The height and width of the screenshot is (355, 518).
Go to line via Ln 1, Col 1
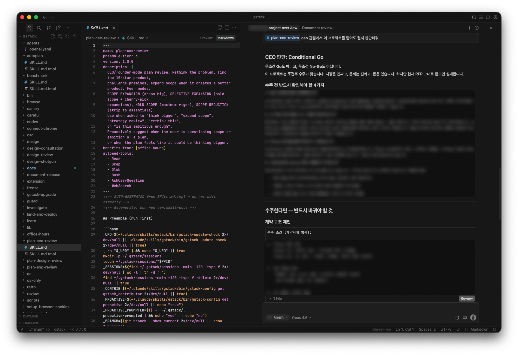coord(405,329)
